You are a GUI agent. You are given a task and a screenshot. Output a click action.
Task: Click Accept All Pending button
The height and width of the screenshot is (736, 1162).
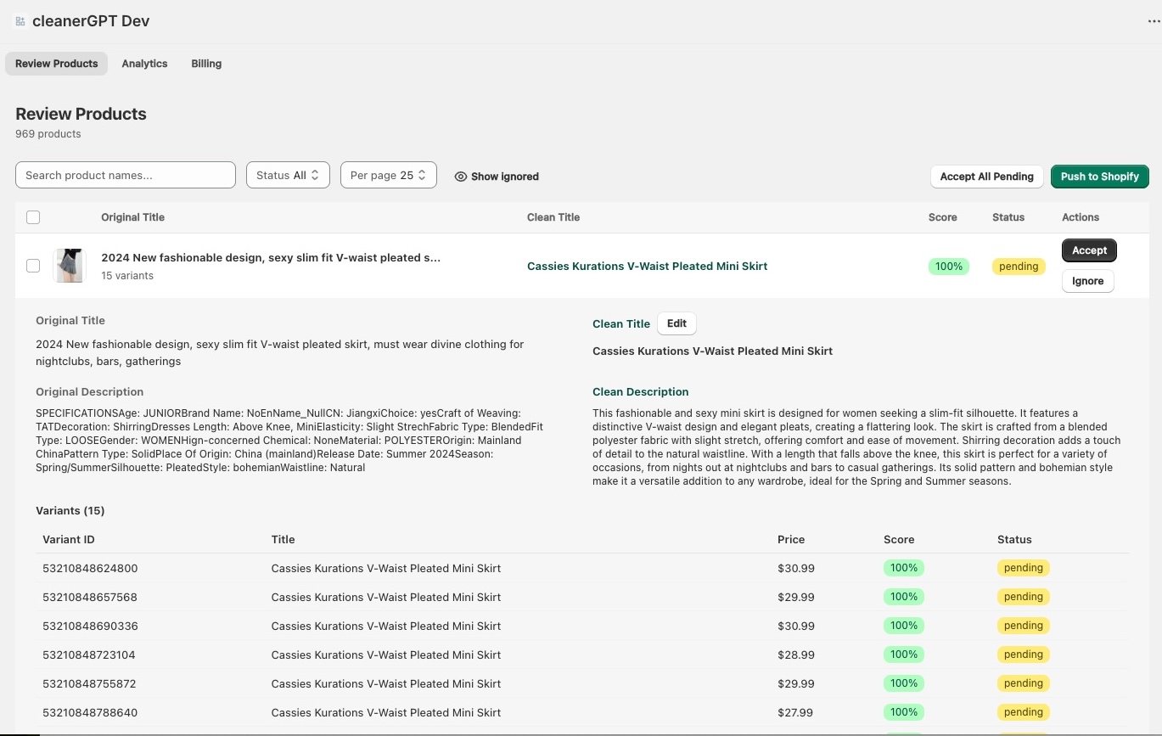click(x=987, y=177)
